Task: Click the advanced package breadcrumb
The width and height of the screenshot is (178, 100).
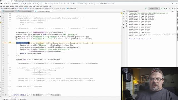Action: click(x=55, y=9)
